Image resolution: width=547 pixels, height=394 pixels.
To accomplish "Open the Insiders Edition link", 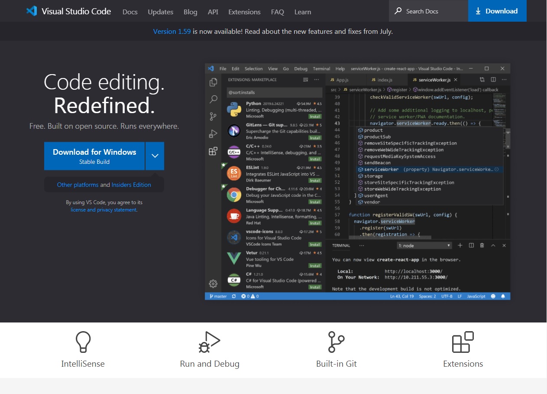I will (131, 185).
